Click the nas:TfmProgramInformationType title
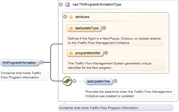Viewport: 179px width, 112px height. (x=97, y=4)
